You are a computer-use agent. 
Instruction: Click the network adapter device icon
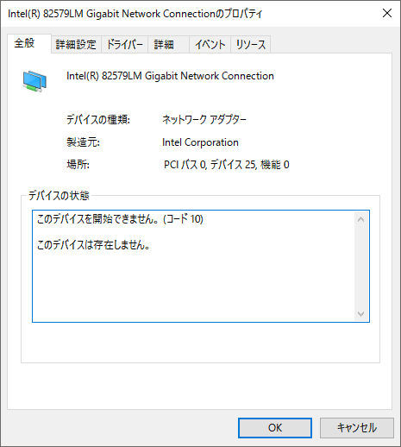pos(34,81)
